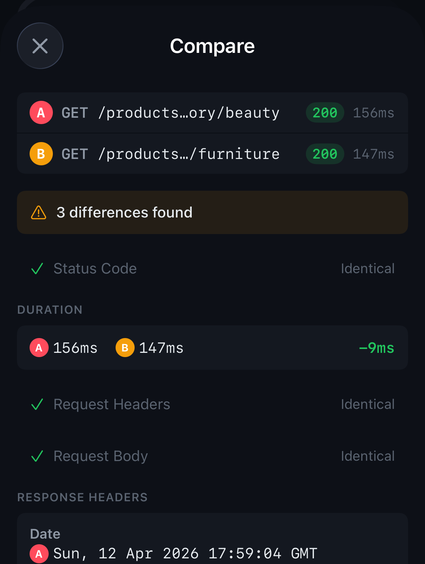
Task: Click the green checkmark beside Status Code
Action: 37,269
